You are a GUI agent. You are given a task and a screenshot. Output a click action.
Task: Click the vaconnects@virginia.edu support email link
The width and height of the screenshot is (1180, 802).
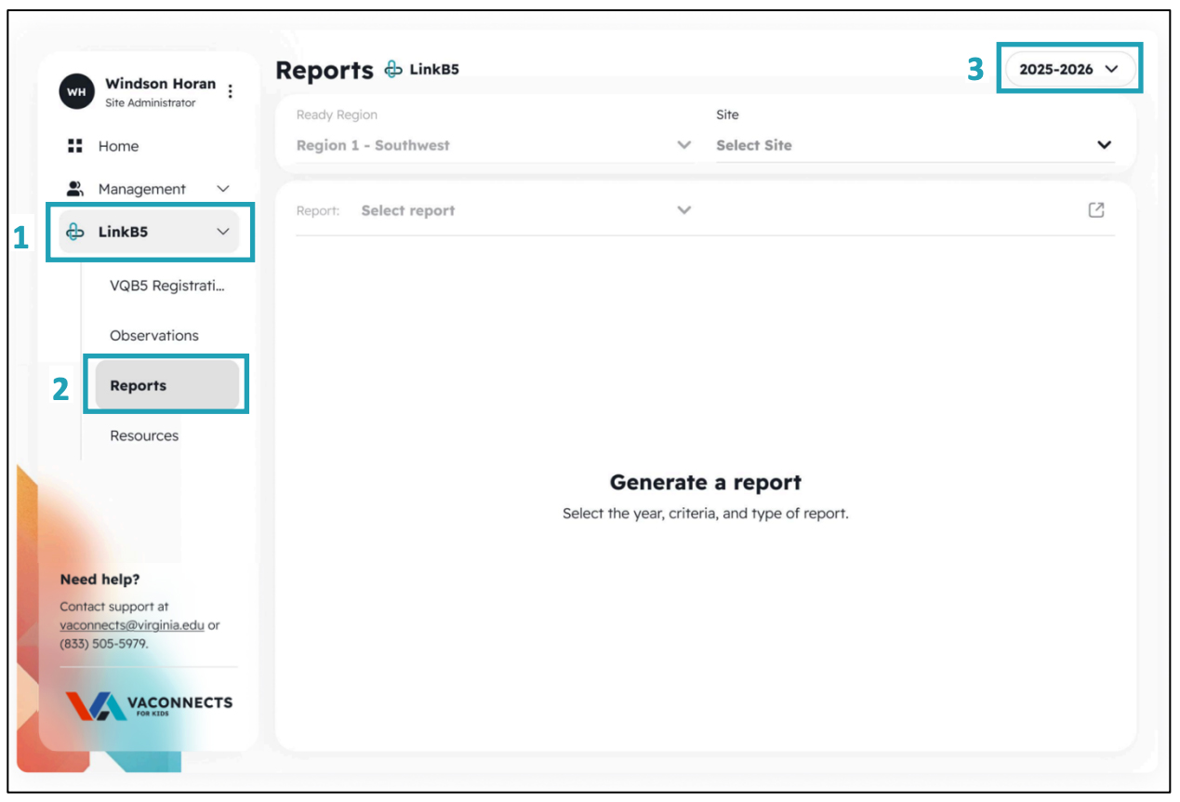point(132,625)
